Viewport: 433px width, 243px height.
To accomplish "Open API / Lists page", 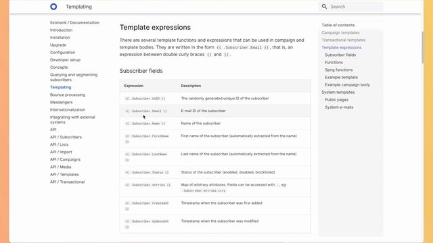I will pos(59,144).
